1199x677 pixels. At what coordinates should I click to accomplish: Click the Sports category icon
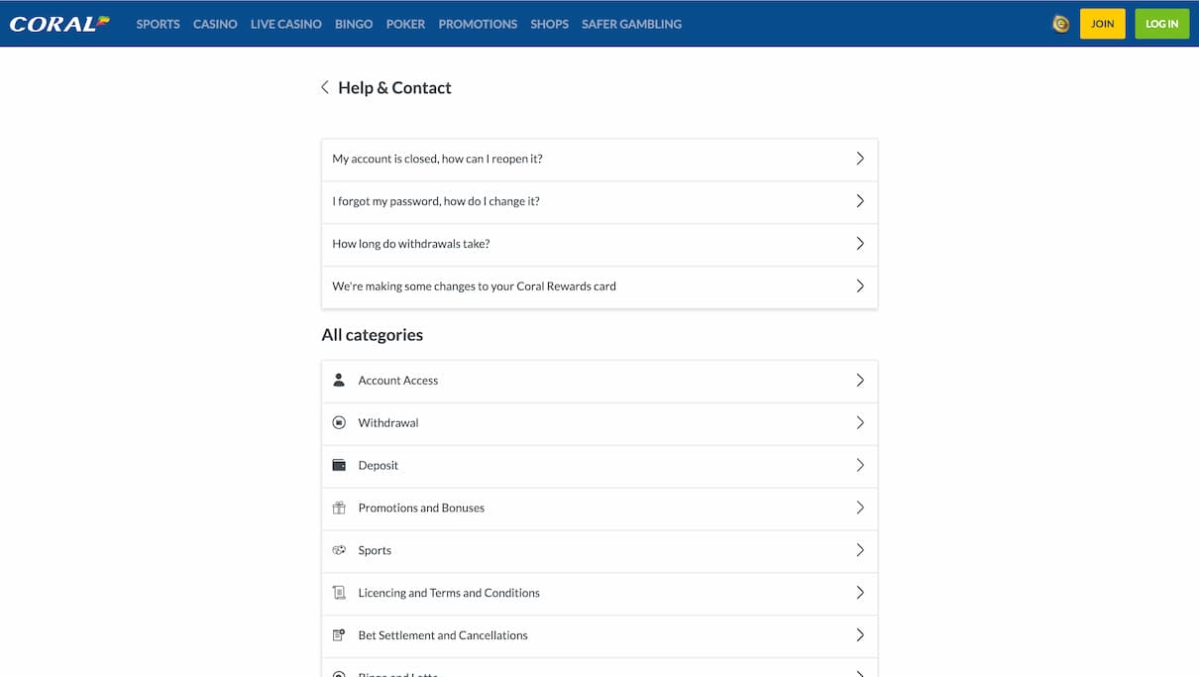[339, 550]
